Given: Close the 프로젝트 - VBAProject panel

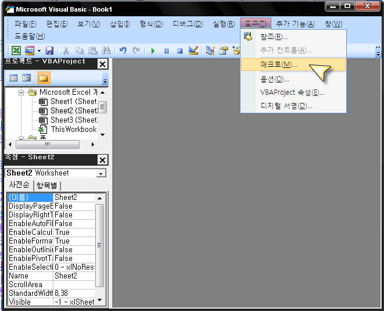Looking at the screenshot, I should (102, 64).
